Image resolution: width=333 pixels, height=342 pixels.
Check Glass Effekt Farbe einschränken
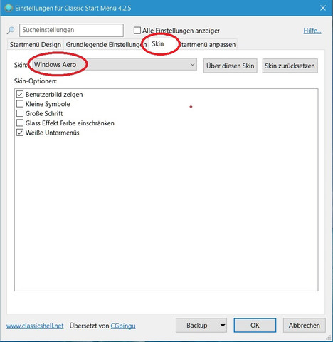point(20,123)
